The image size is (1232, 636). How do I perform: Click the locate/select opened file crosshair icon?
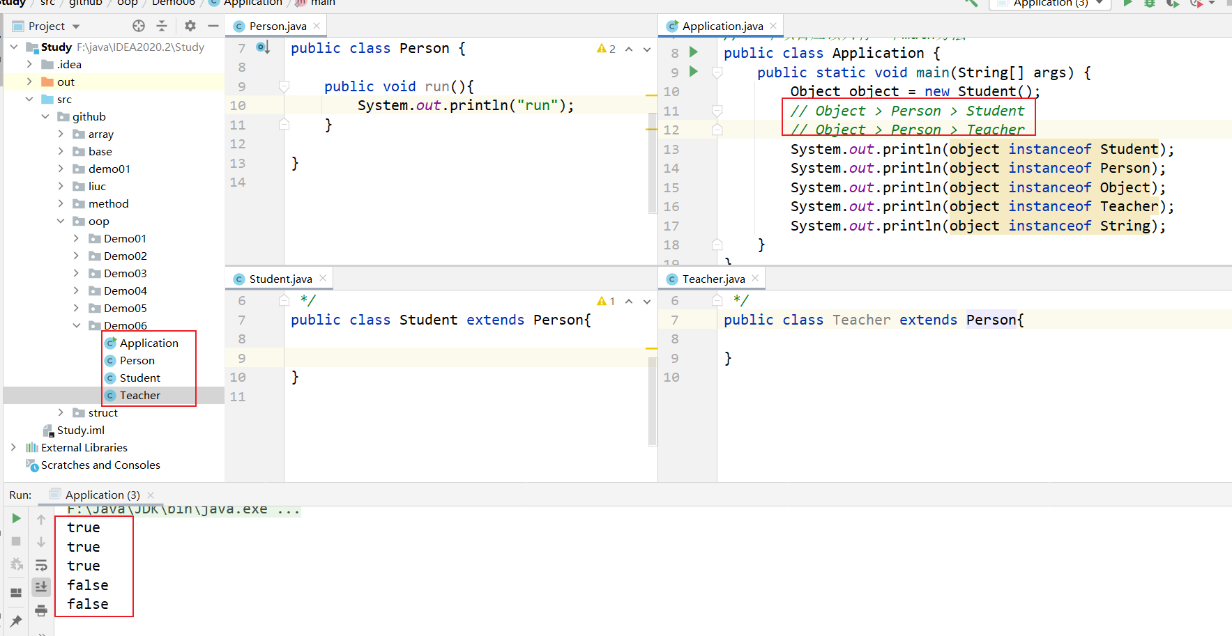[x=139, y=26]
